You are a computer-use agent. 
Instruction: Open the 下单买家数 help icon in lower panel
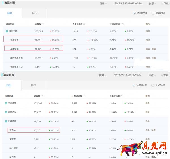(84, 96)
